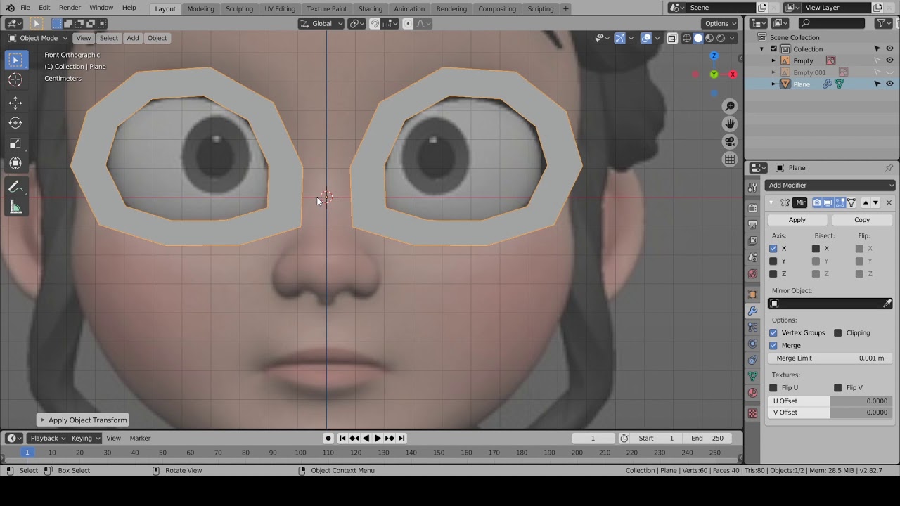900x506 pixels.
Task: Open the Physics properties tab
Action: [752, 344]
